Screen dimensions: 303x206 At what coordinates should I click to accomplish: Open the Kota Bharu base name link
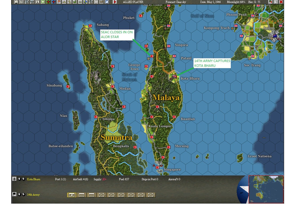(34, 179)
